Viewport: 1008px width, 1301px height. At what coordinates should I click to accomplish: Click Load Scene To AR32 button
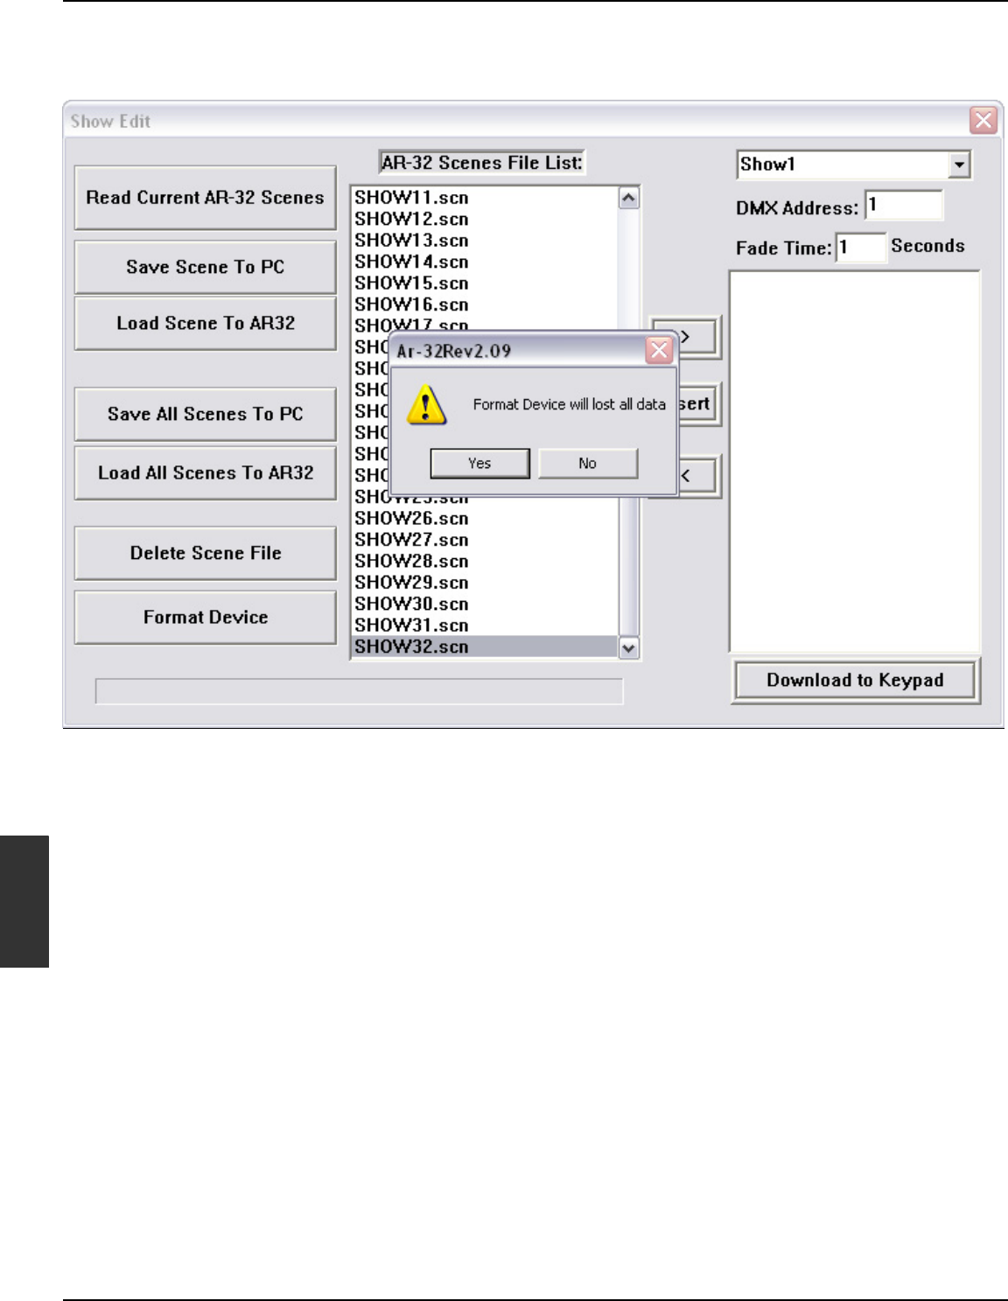coord(206,323)
